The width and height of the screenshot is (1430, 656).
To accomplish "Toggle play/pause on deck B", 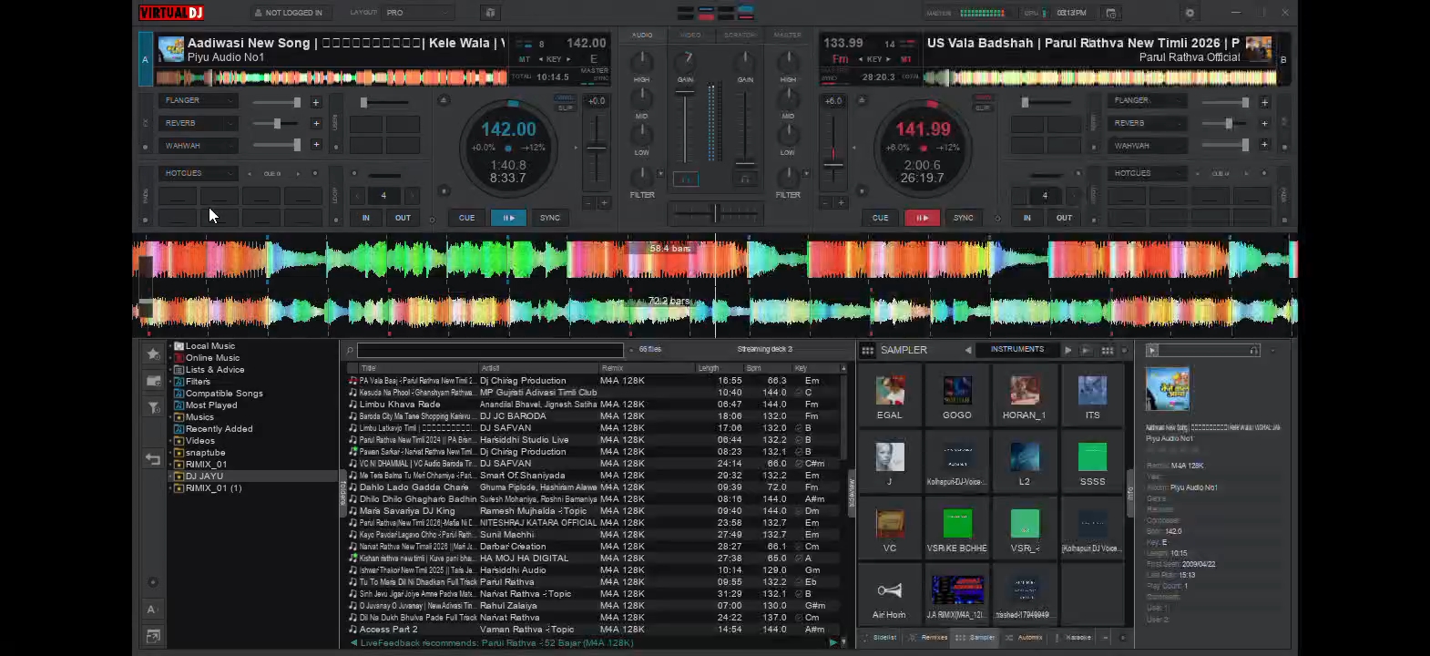I will coord(922,218).
